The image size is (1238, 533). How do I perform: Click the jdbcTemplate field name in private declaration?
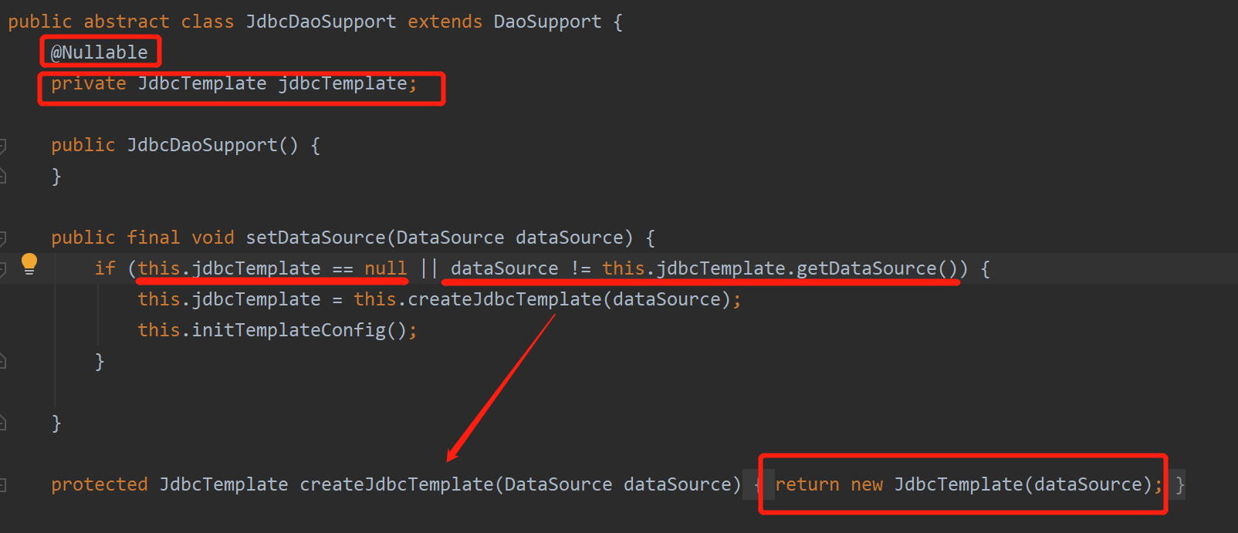tap(343, 83)
